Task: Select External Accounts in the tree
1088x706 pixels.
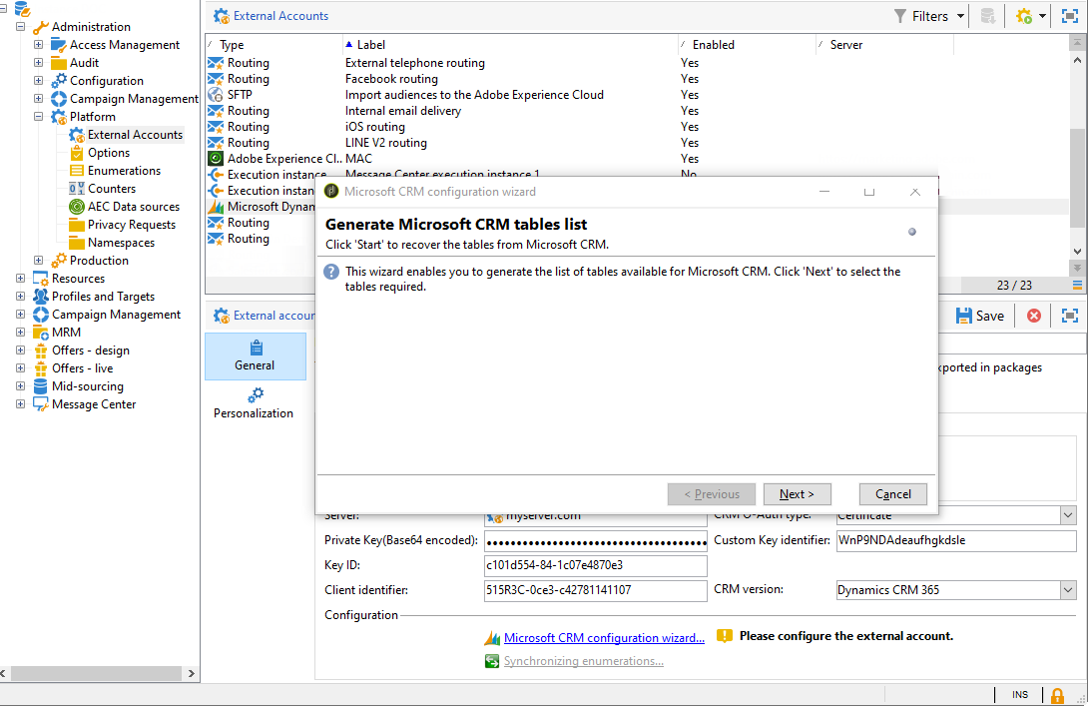Action: click(136, 135)
